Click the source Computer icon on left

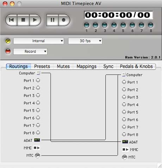(x=38, y=73)
